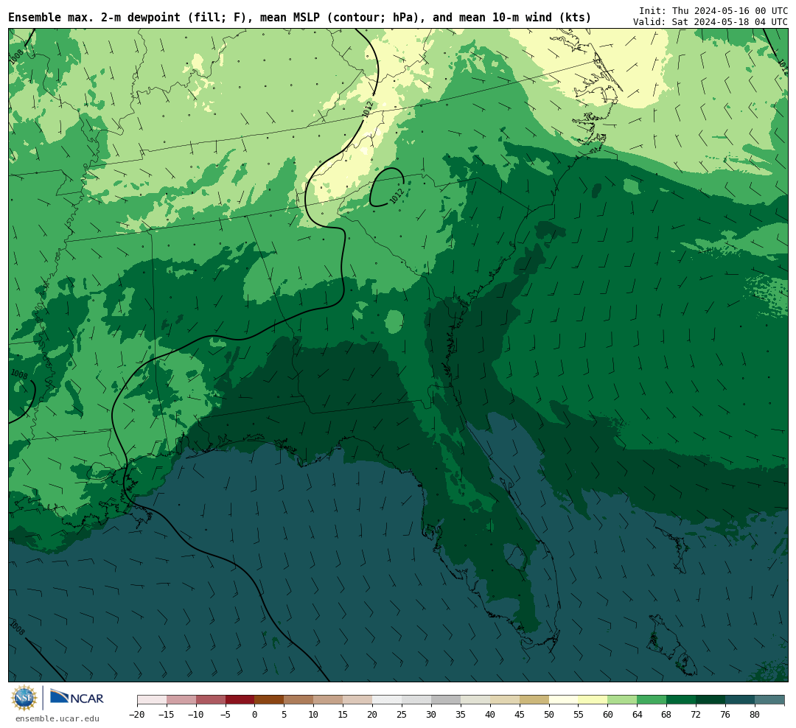Pick the 30 to 35 gray colorbar swatch
The width and height of the screenshot is (796, 728).
coord(446,700)
